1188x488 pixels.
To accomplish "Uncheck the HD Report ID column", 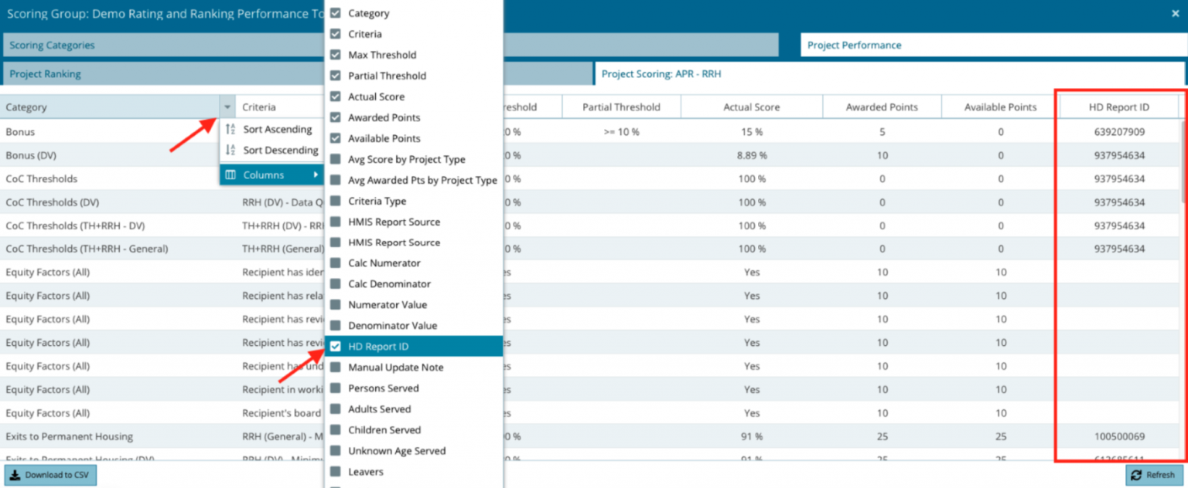I will click(334, 346).
